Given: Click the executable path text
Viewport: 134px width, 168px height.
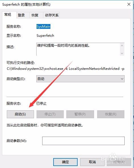Looking at the screenshot, I should pyautogui.click(x=65, y=68).
